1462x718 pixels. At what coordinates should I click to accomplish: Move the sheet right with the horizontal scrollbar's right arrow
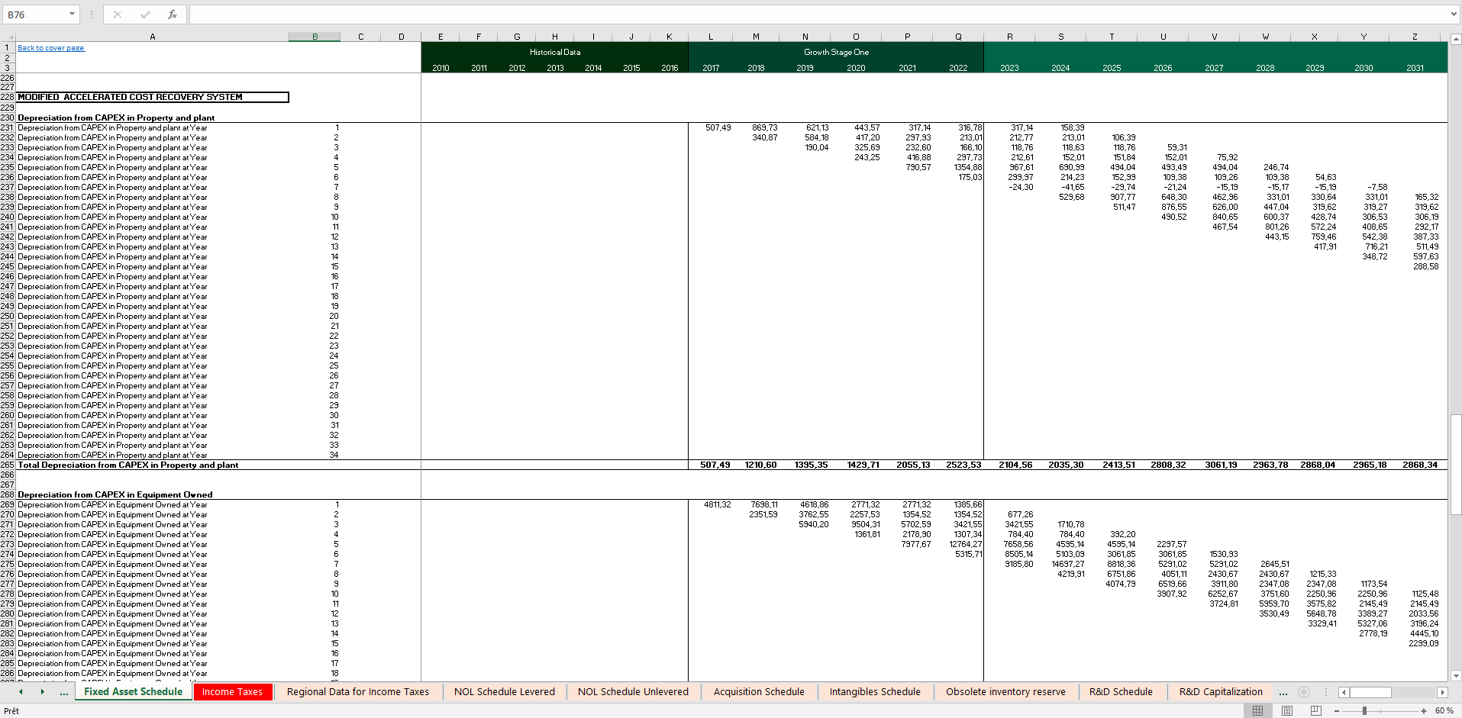(1442, 692)
